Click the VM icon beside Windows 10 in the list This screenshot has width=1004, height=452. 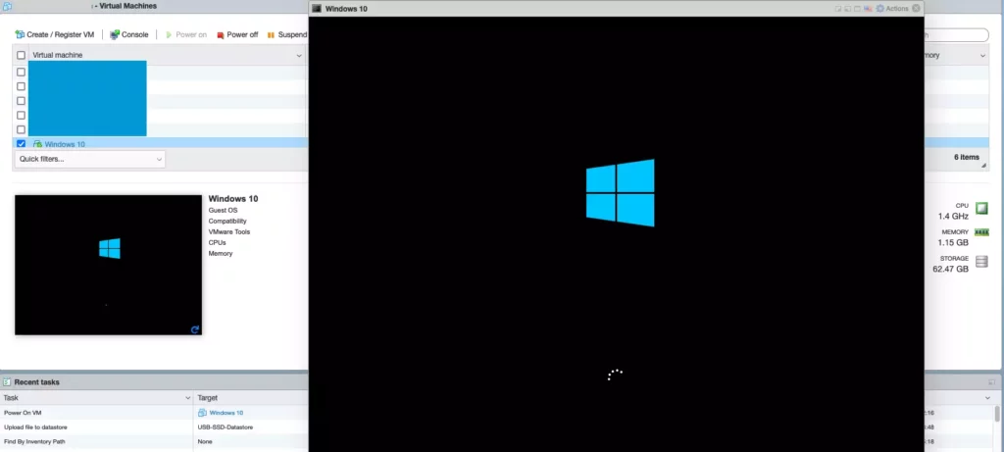[38, 144]
